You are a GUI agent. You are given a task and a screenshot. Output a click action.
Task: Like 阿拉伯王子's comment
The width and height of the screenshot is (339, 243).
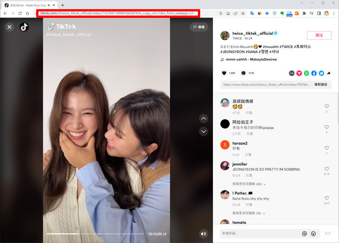[327, 127]
